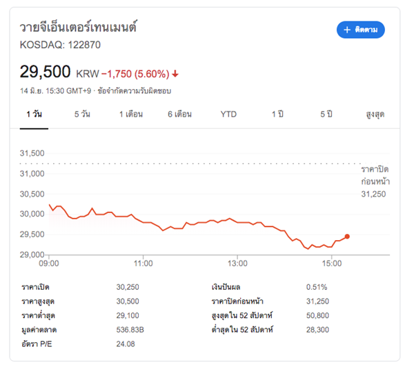Open the 1 เดือน chart range
414x367 pixels.
131,114
